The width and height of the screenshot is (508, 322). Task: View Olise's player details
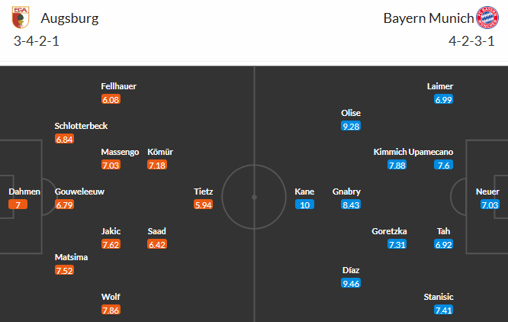351,113
